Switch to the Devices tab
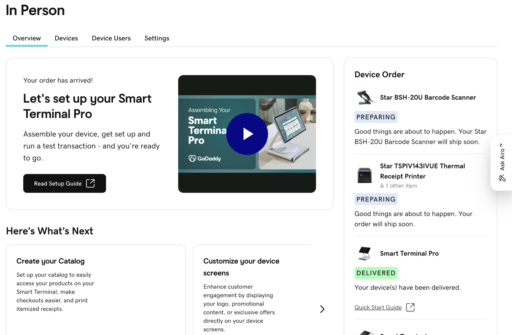 point(66,38)
